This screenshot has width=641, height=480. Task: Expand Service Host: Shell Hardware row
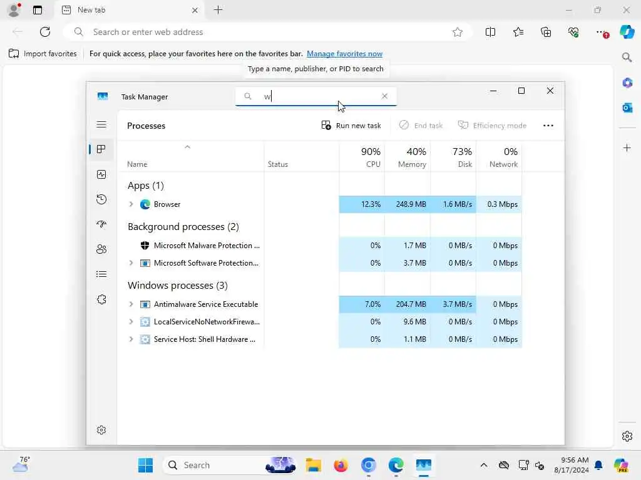pyautogui.click(x=131, y=339)
